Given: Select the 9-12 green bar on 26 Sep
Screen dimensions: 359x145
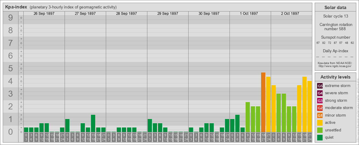Looking at the screenshot, I should (x=42, y=128).
